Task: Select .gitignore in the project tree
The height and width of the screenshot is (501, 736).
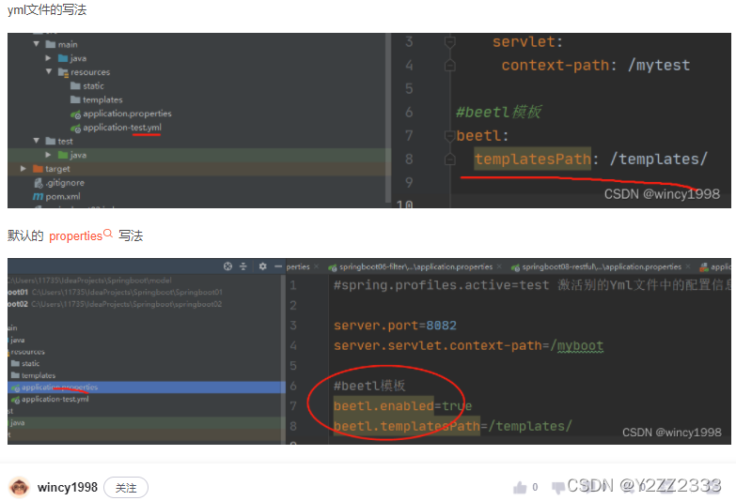Action: 65,183
